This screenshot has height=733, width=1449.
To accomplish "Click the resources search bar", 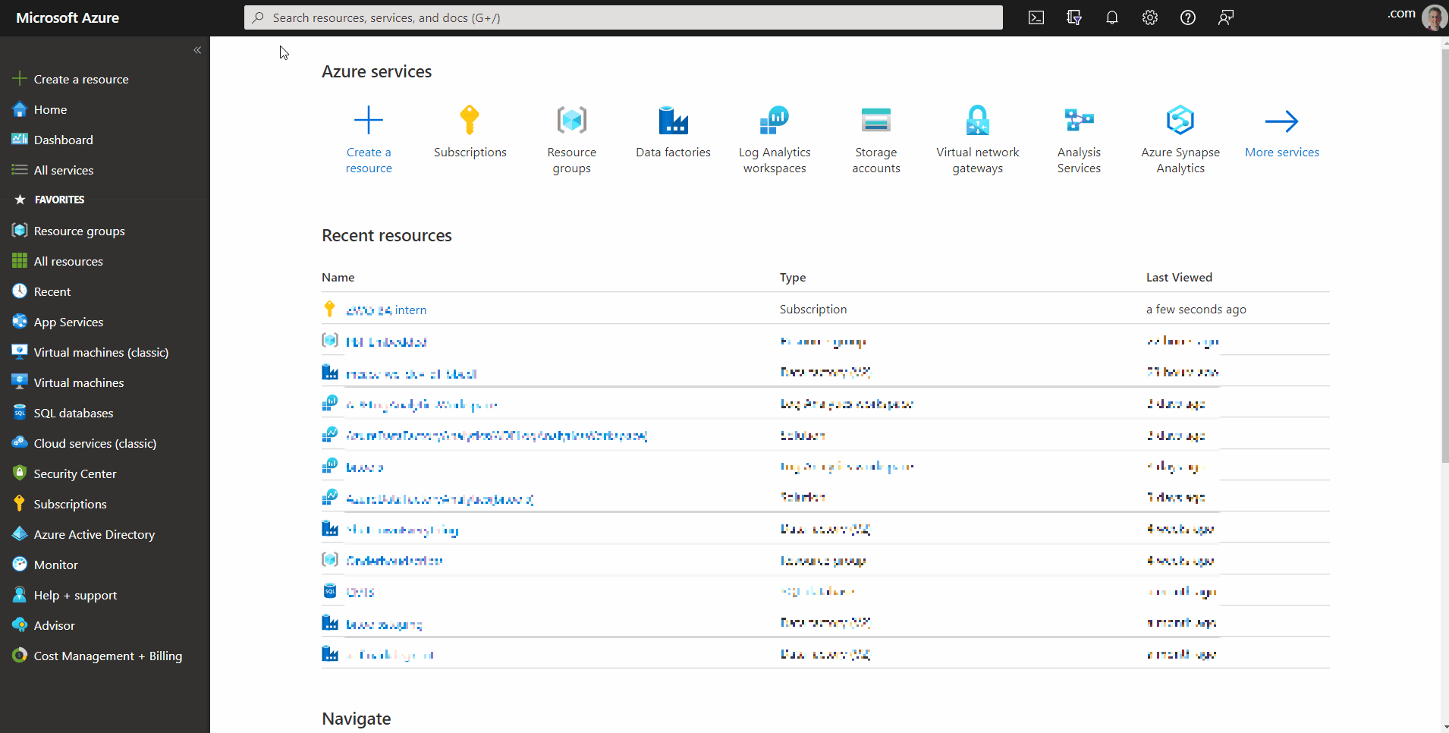I will tap(624, 17).
